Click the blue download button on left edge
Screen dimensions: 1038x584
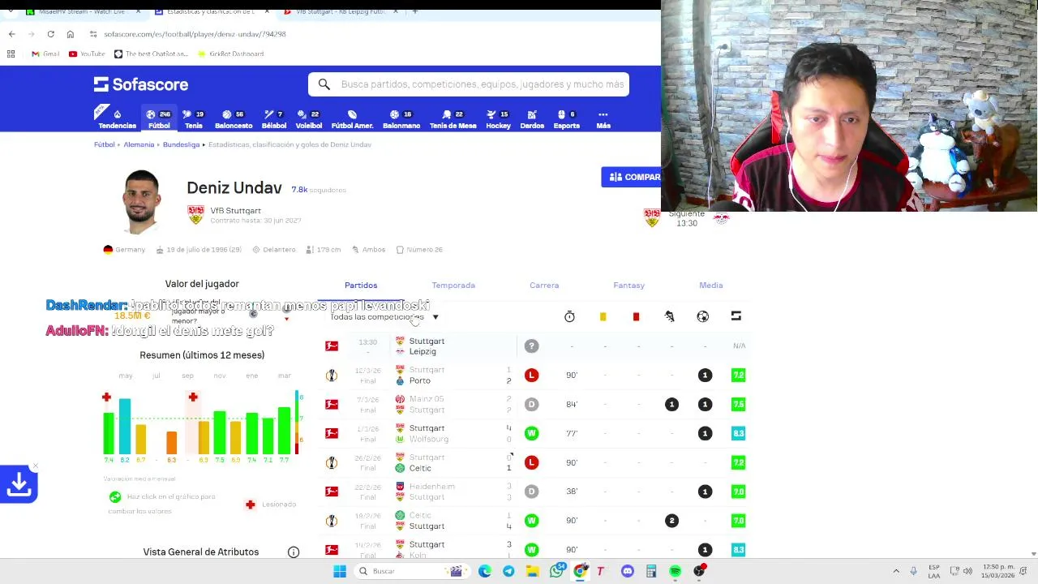(x=19, y=484)
